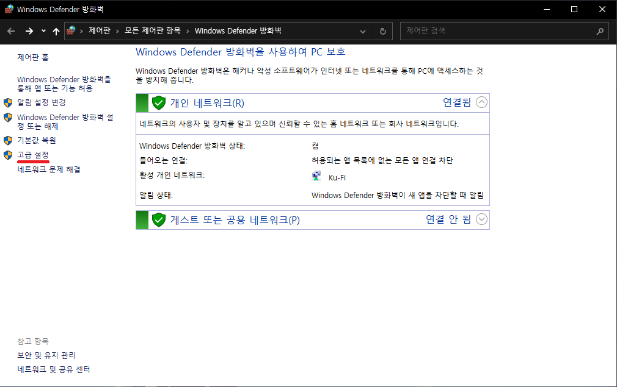This screenshot has width=617, height=387.
Task: Click 활성 개인 네트워크: label
Action: click(x=172, y=175)
